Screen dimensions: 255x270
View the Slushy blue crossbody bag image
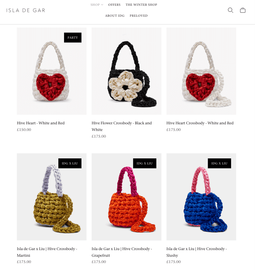[201, 197]
